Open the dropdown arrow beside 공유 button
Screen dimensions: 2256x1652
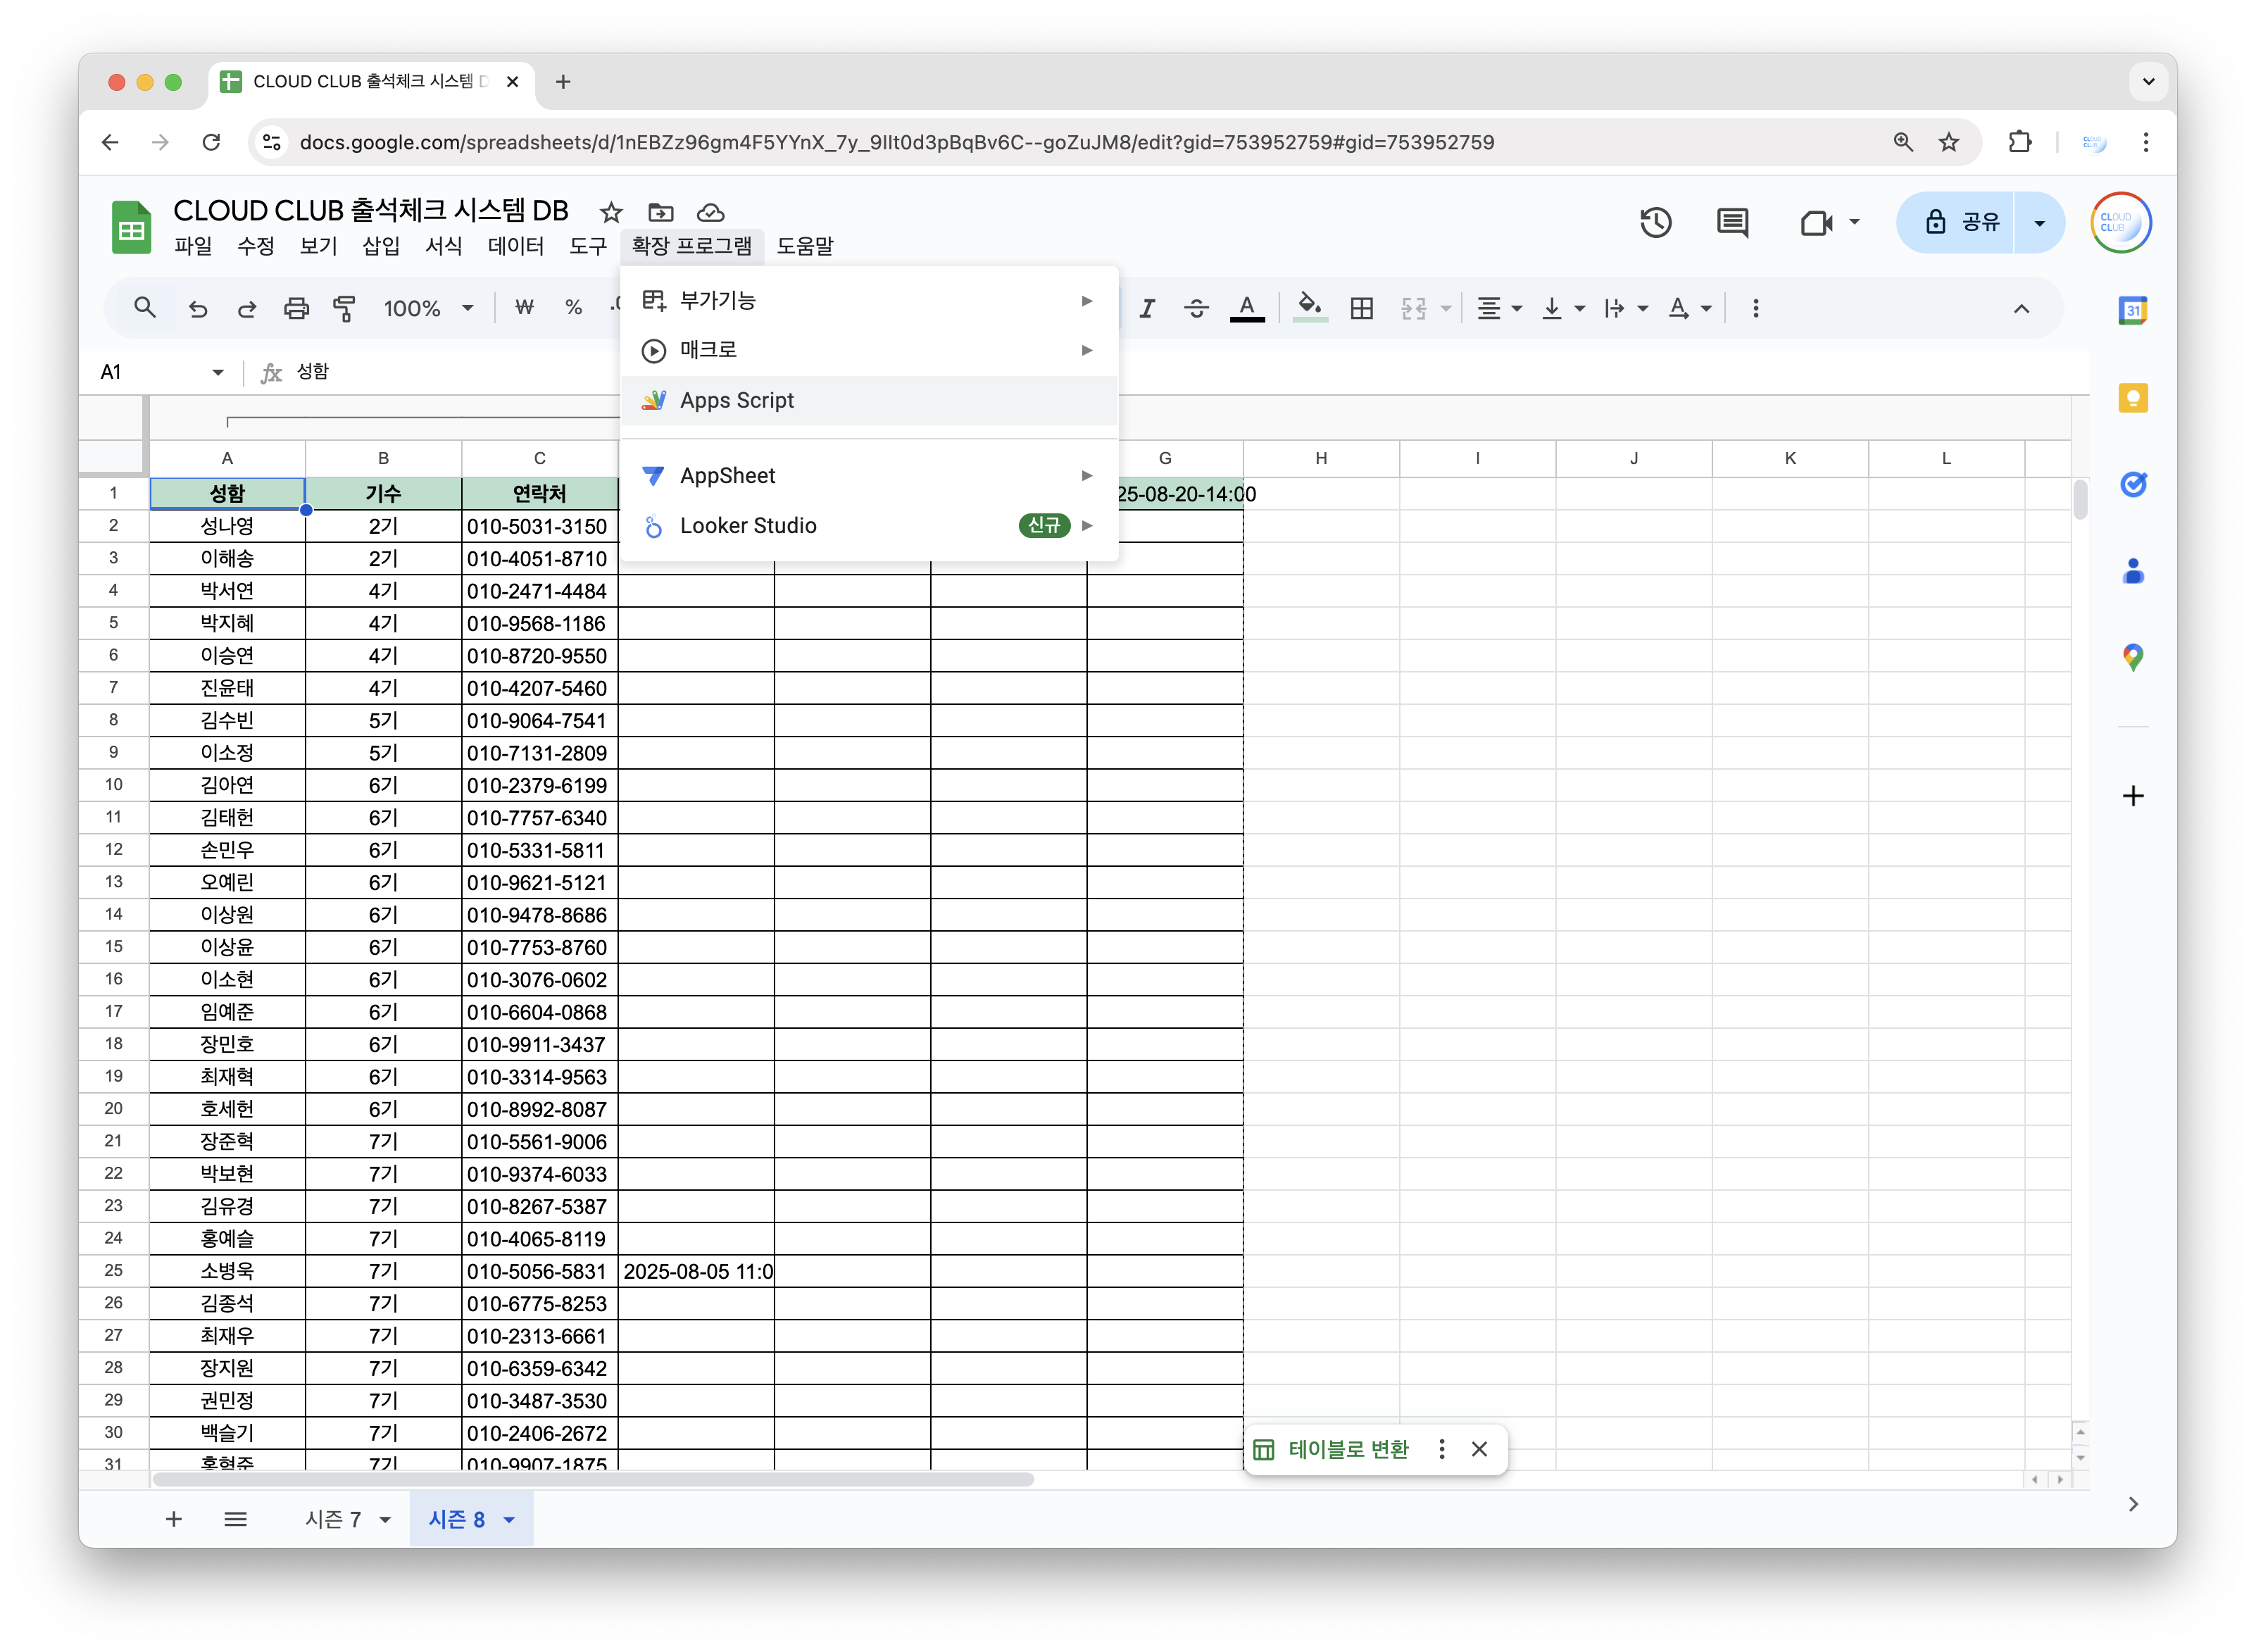(2039, 222)
